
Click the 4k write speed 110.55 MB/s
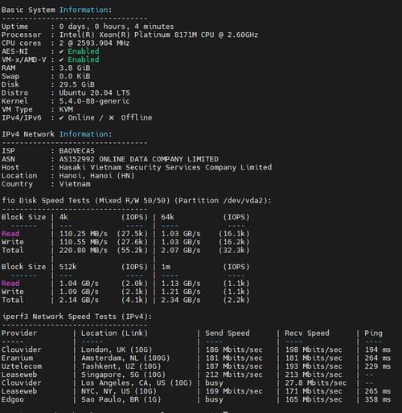coord(84,242)
